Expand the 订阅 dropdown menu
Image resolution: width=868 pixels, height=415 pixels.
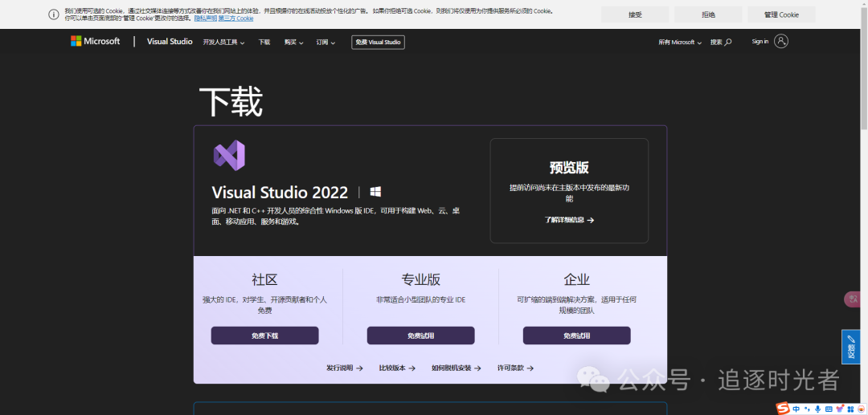325,42
